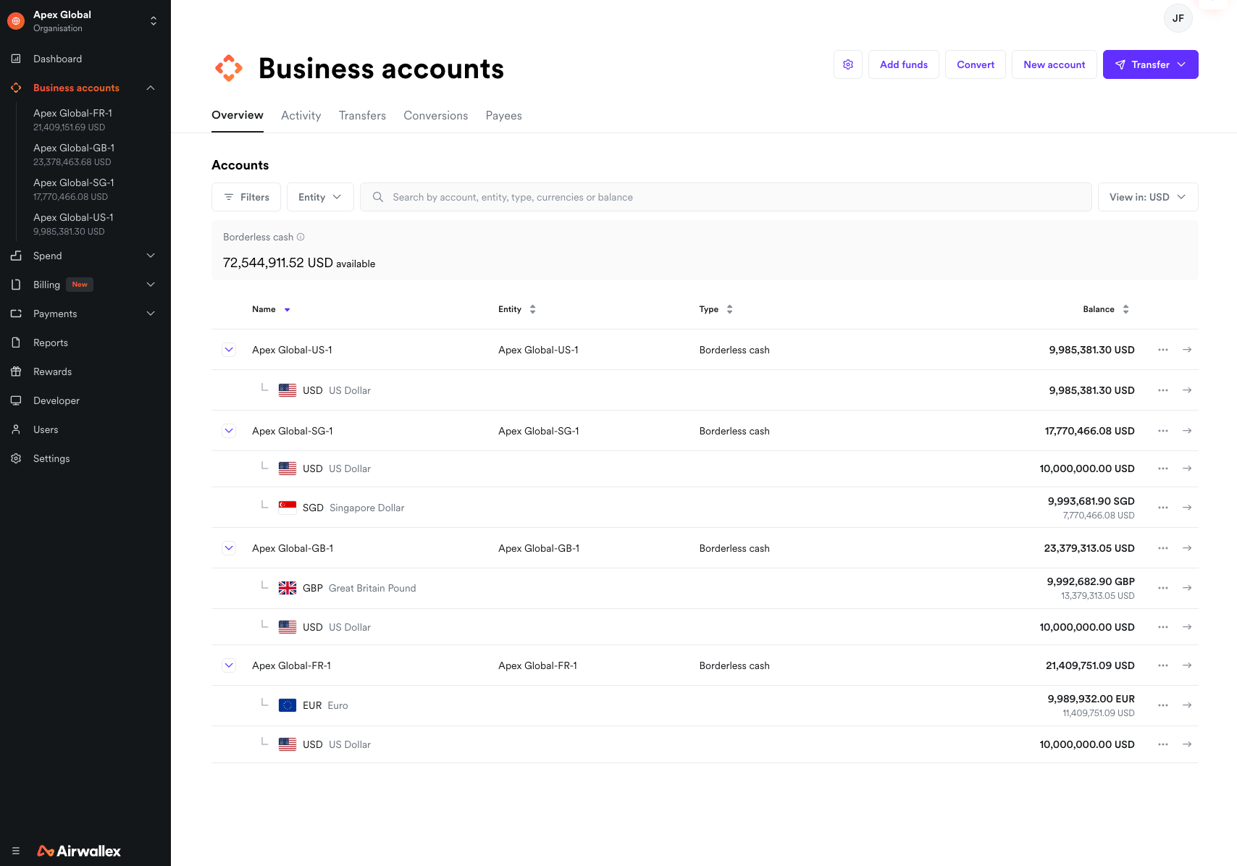The height and width of the screenshot is (866, 1237).
Task: Open more options for the EUR Euro row
Action: 1163,705
